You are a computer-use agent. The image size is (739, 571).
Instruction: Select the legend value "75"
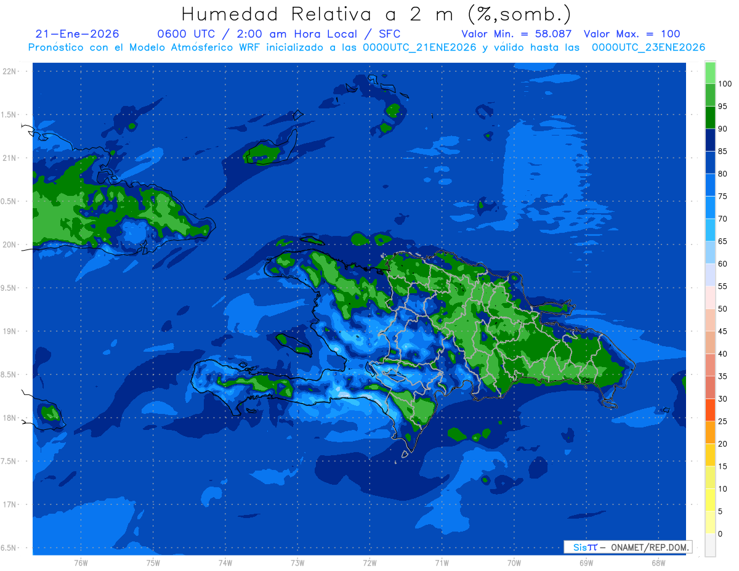point(723,196)
